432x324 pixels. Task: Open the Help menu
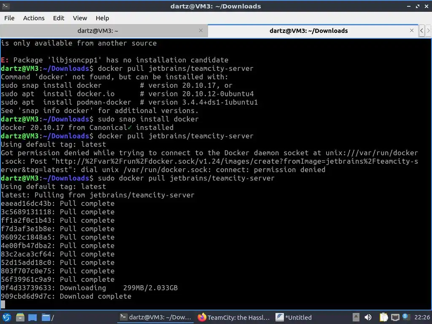tap(102, 18)
